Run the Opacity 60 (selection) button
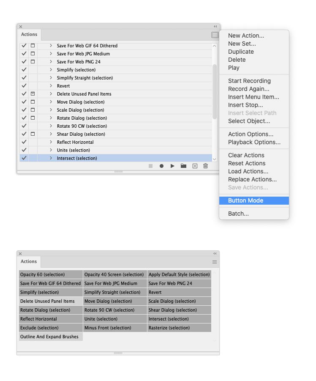Viewport: 316px width, 381px height. pyautogui.click(x=51, y=274)
